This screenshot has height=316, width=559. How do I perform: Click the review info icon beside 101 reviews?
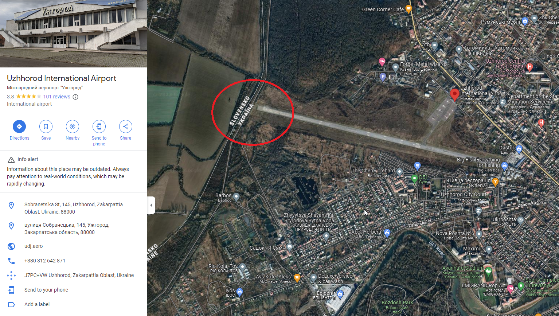tap(75, 97)
